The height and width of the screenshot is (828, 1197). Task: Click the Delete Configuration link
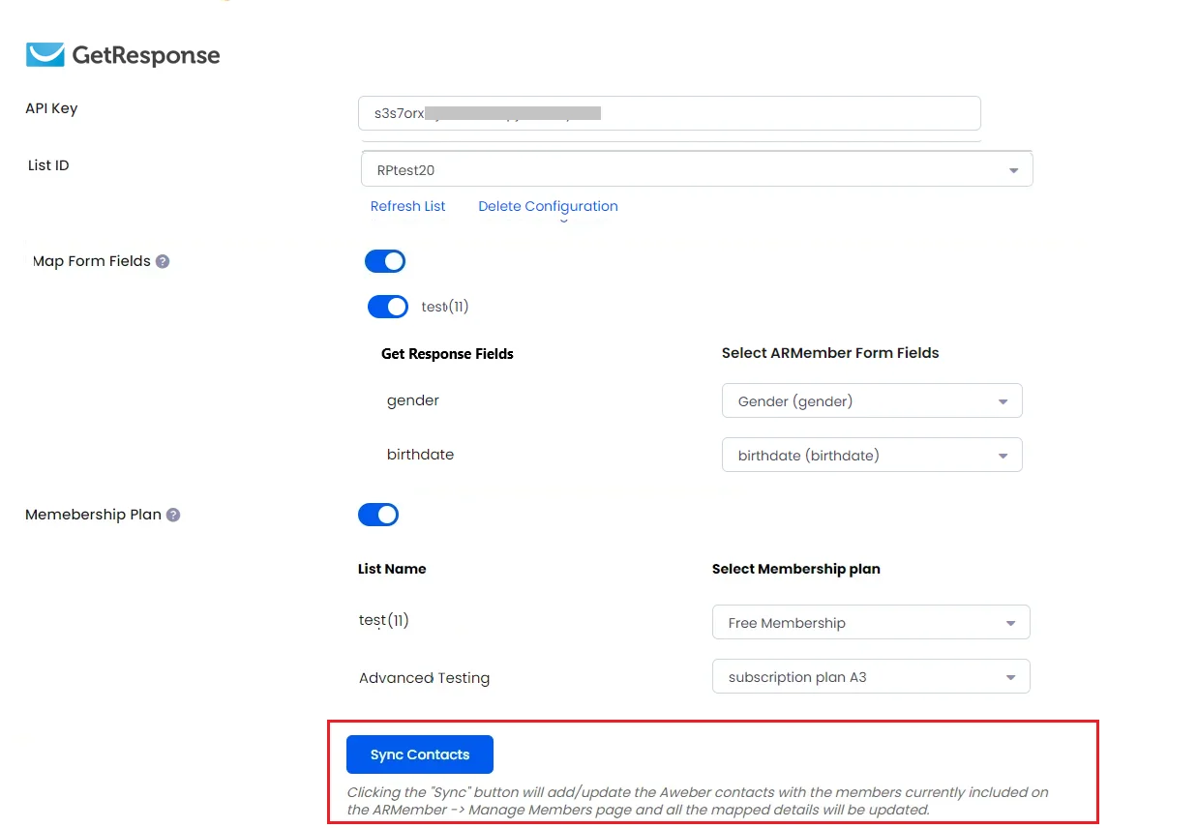coord(548,206)
